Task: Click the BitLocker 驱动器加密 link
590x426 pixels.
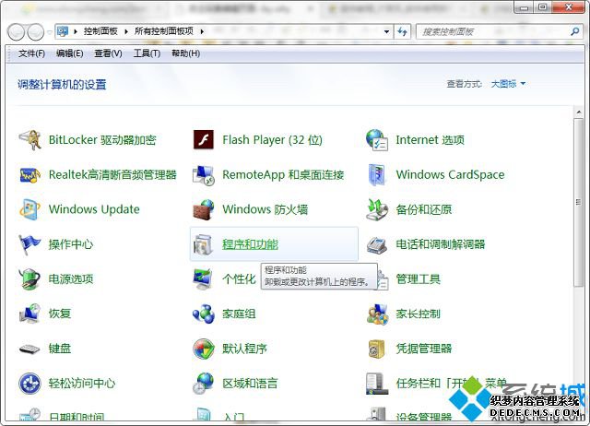Action: (102, 140)
